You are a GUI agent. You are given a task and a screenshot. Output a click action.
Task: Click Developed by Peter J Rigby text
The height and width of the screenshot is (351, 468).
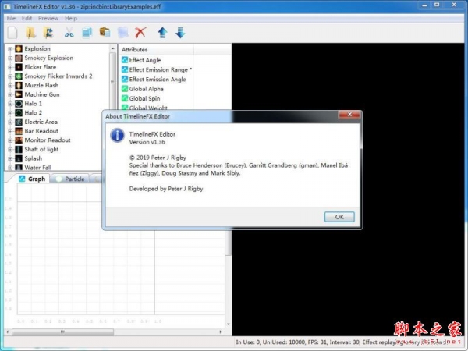coord(166,189)
